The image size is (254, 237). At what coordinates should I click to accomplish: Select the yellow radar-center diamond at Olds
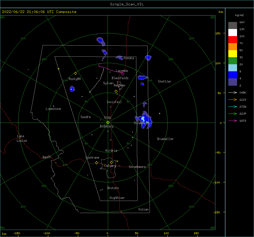pos(108,123)
